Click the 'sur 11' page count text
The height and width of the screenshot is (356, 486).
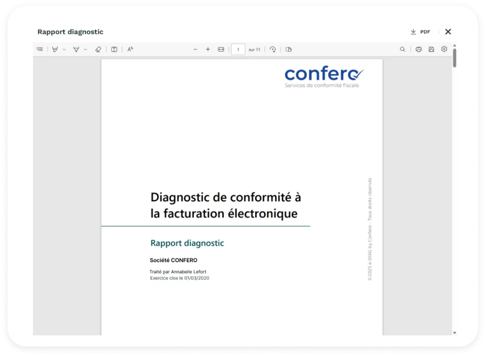click(x=254, y=49)
